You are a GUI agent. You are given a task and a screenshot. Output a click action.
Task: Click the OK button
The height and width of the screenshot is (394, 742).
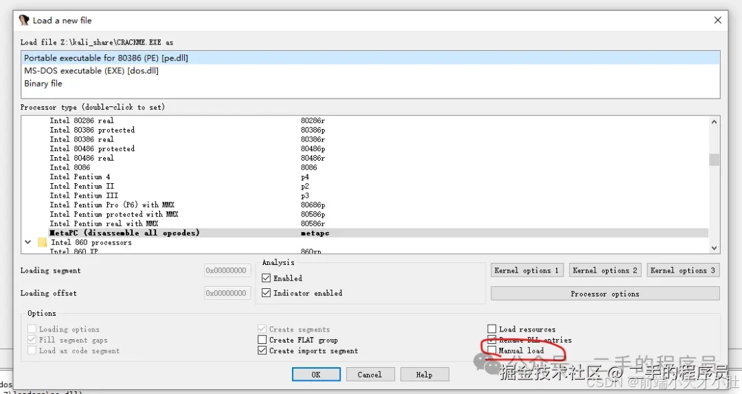coord(316,375)
